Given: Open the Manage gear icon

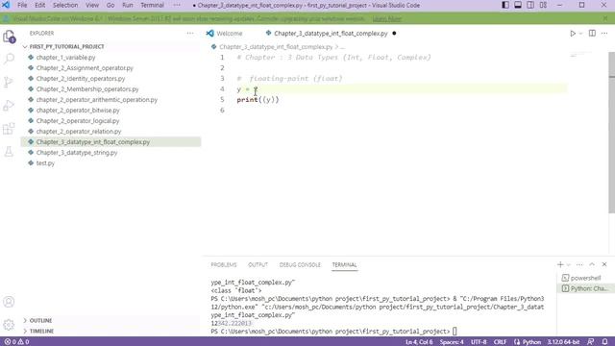Looking at the screenshot, I should pyautogui.click(x=9, y=325).
